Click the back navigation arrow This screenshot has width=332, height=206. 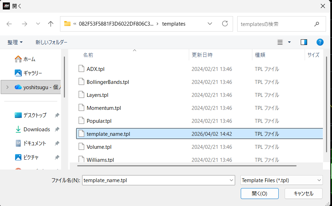click(x=9, y=24)
